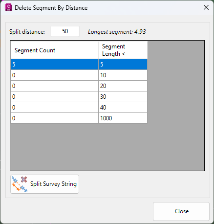Click the highlighted Segment Count cell showing 5
Image resolution: width=214 pixels, height=224 pixels.
55,65
